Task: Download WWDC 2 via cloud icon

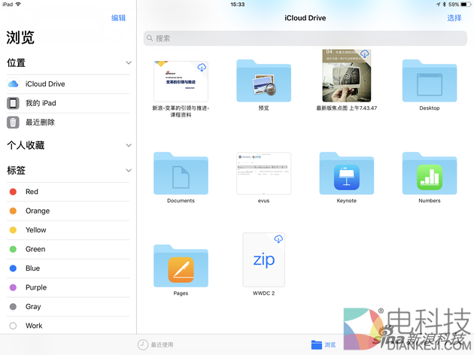Action: pyautogui.click(x=278, y=238)
